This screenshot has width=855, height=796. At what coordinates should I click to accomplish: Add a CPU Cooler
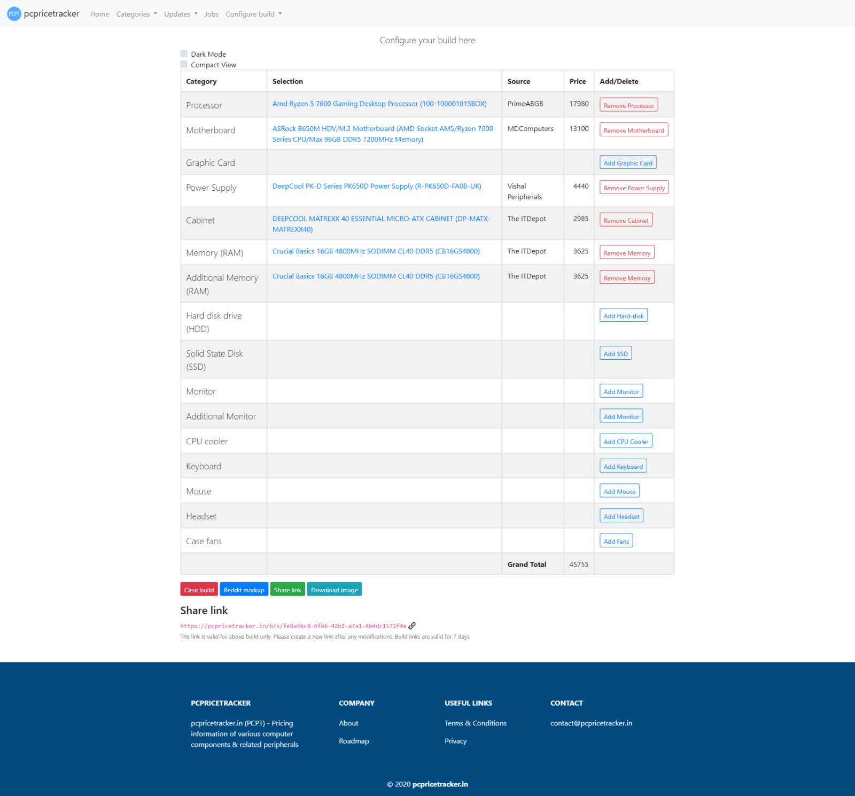626,441
